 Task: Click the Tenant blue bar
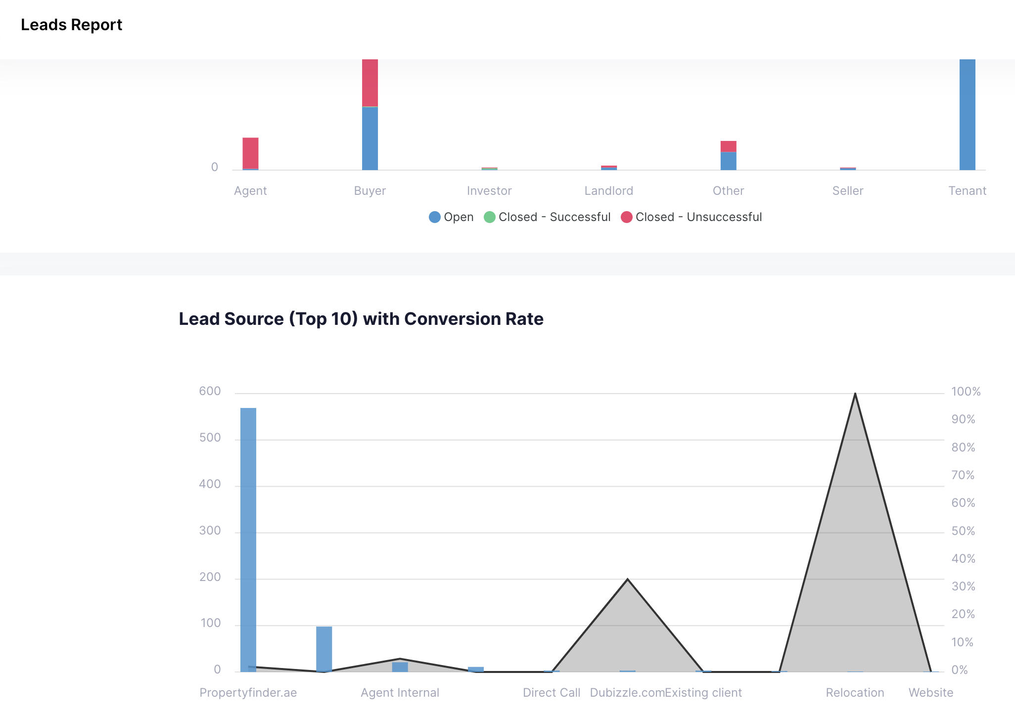968,115
